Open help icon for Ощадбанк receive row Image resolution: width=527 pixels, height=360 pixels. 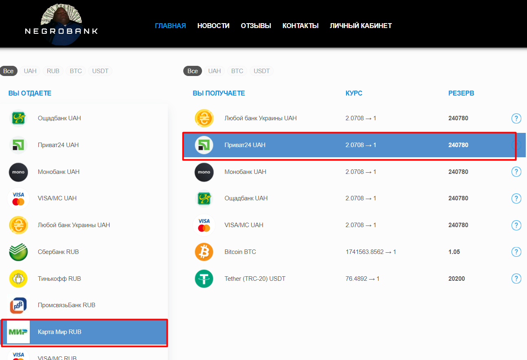point(516,198)
